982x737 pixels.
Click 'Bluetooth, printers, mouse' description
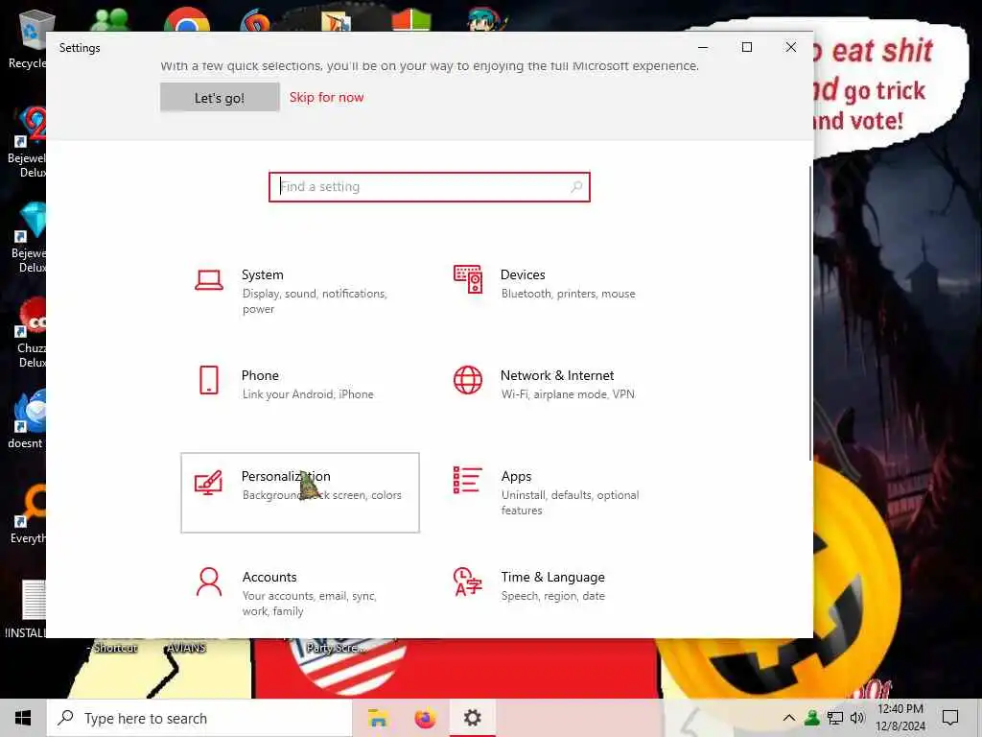click(x=568, y=294)
